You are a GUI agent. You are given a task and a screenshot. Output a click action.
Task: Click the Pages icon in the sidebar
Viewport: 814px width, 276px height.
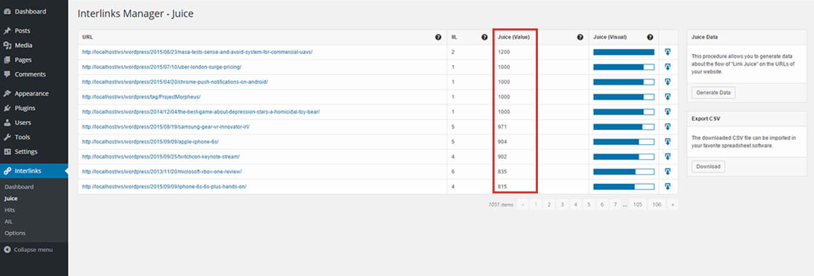pos(7,60)
